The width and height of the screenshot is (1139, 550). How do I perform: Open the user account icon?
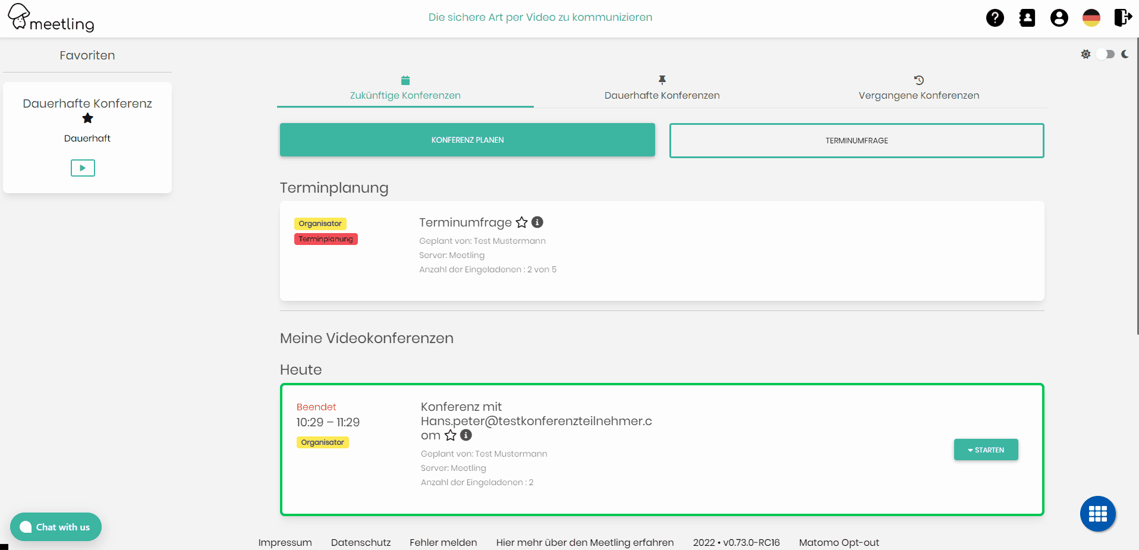(x=1059, y=18)
